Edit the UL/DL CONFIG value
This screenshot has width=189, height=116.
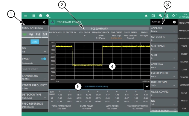pyautogui.click(x=164, y=93)
